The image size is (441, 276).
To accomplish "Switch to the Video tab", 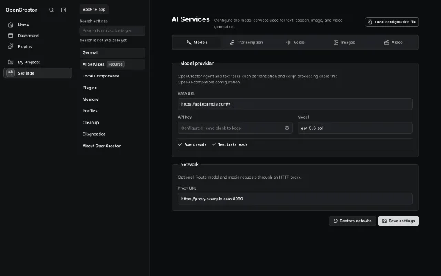I will tap(393, 42).
